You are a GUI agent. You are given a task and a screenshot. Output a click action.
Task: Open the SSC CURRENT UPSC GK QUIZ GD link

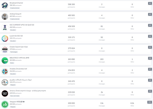point(22,25)
